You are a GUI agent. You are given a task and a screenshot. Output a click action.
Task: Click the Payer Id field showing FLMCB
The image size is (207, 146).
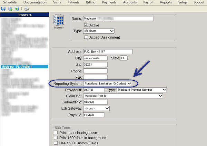pyautogui.click(x=94, y=115)
